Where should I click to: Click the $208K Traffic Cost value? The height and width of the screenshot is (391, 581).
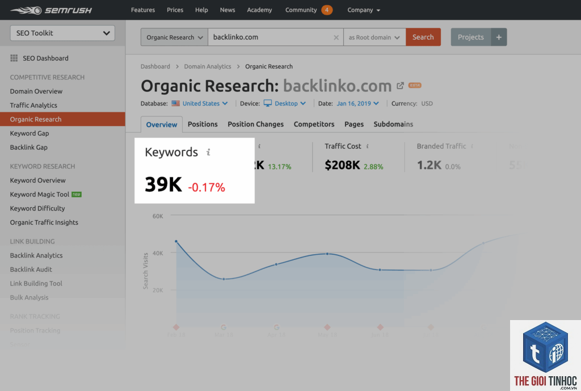[x=342, y=165]
